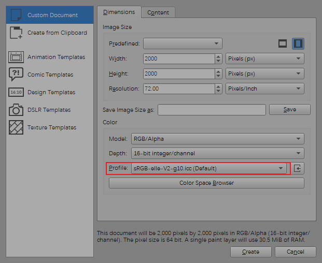Switch to the Content tab
Image resolution: width=322 pixels, height=263 pixels.
[x=158, y=12]
